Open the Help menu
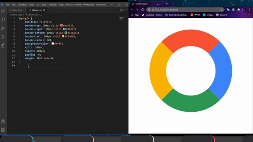 point(61,5)
